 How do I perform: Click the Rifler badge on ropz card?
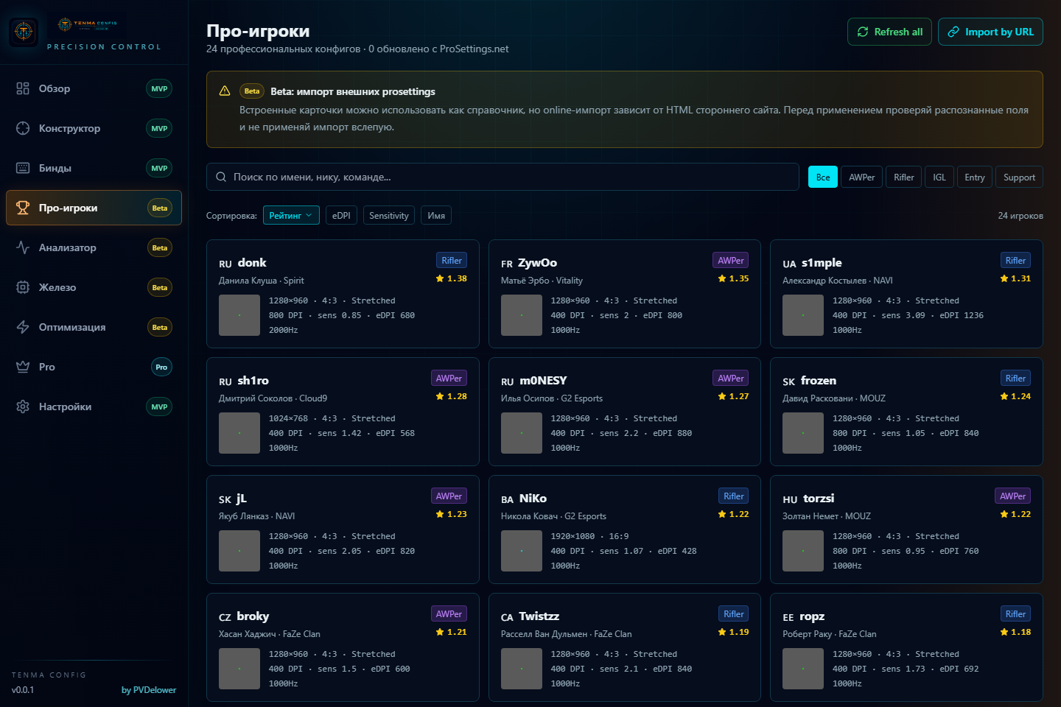coord(1015,613)
